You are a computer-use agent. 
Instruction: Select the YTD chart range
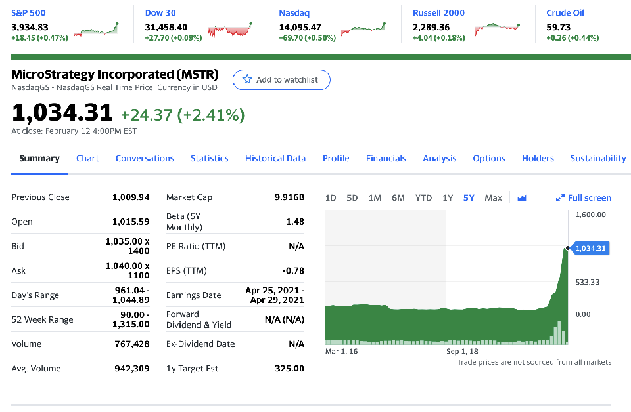pyautogui.click(x=423, y=198)
